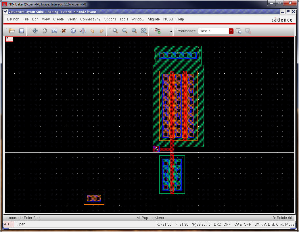The height and width of the screenshot is (232, 299).
Task: Open the Verify menu
Action: pos(72,19)
